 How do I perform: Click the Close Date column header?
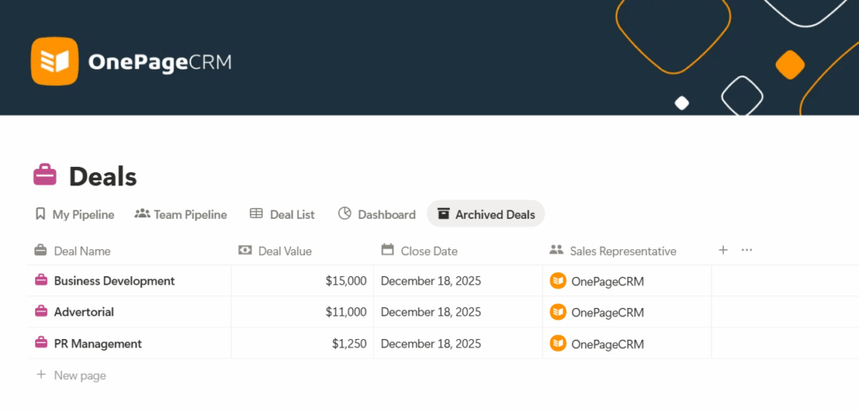pos(419,251)
